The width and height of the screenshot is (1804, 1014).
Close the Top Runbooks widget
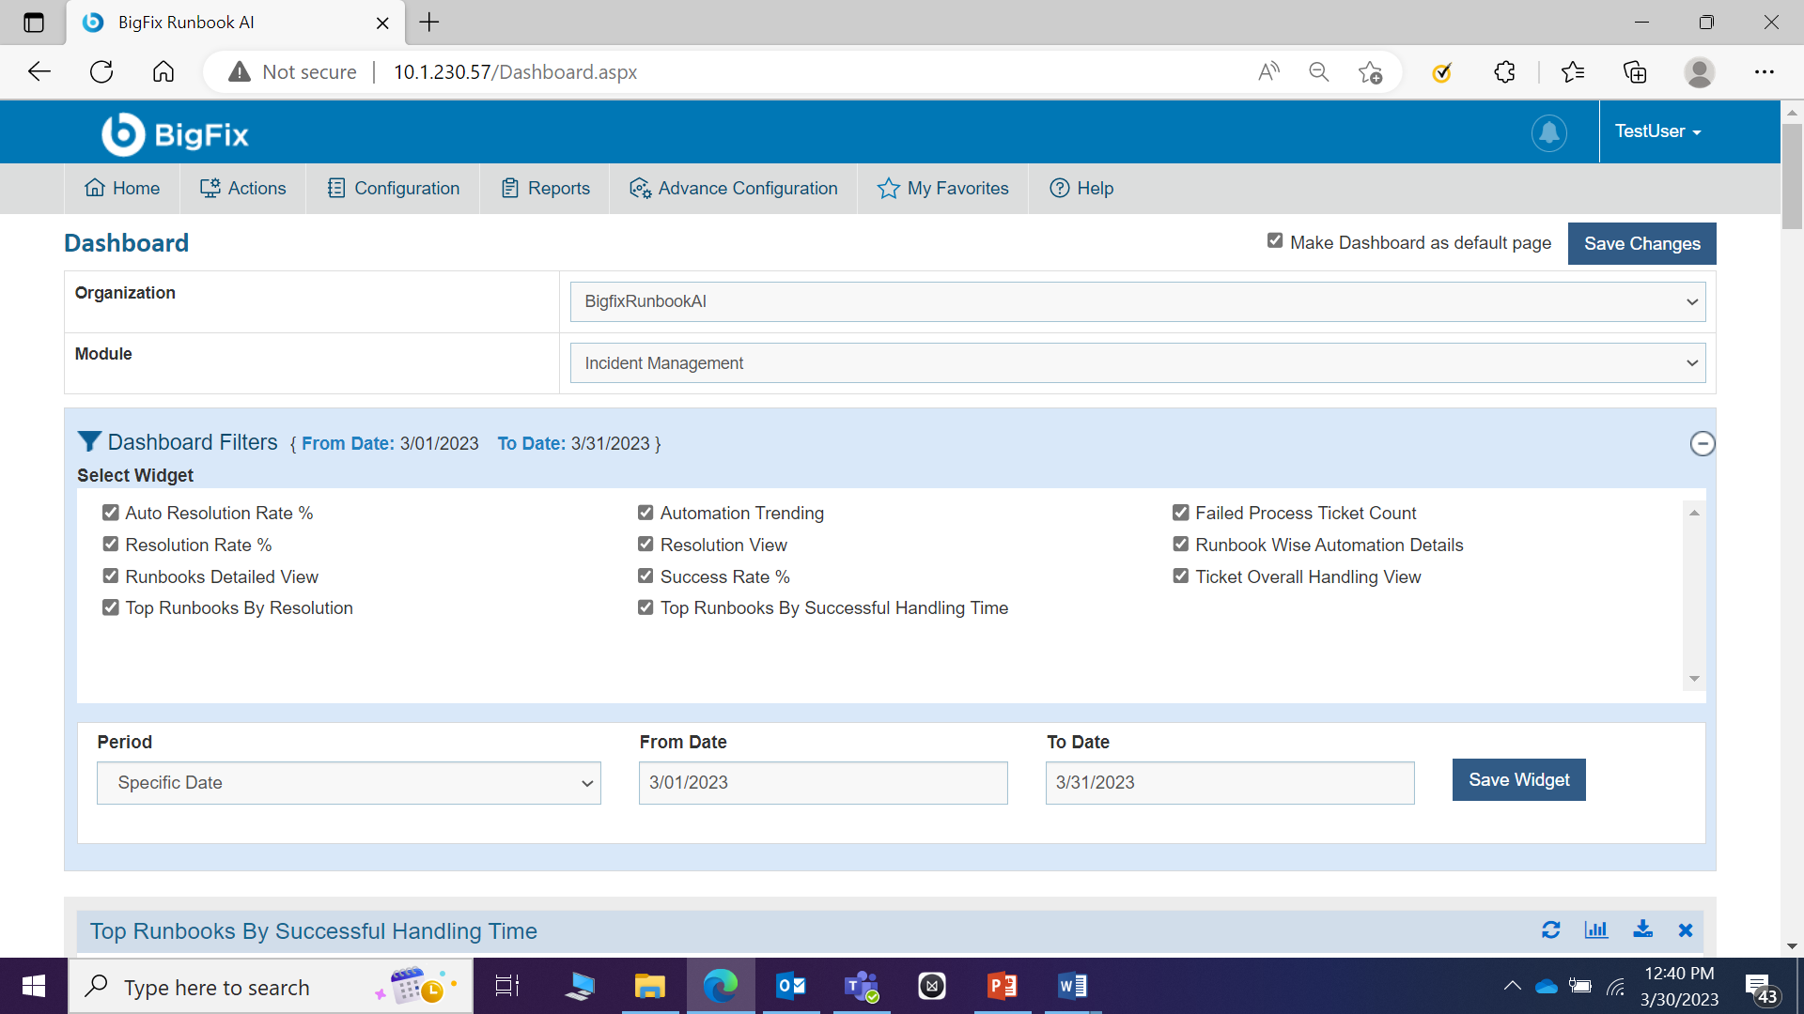click(1686, 929)
